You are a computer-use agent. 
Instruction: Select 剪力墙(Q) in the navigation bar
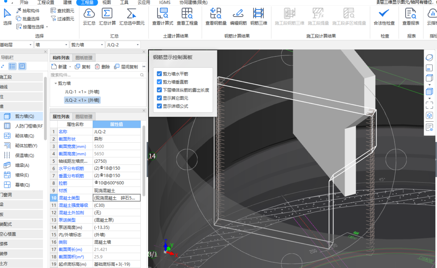point(22,116)
